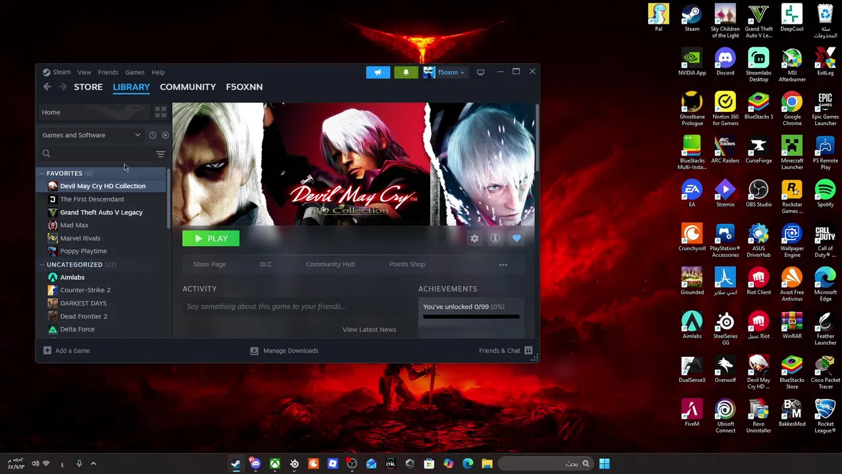842x474 pixels.
Task: Open game info icon
Action: [495, 238]
